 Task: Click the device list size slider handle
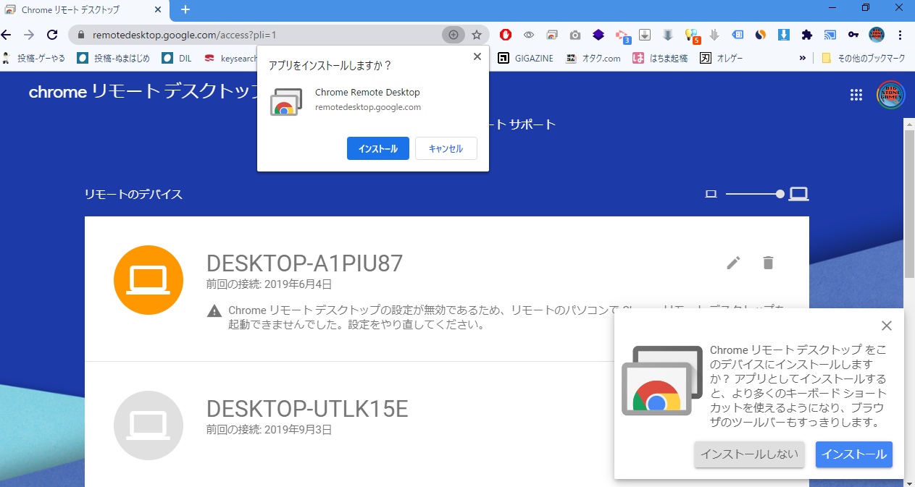[780, 194]
